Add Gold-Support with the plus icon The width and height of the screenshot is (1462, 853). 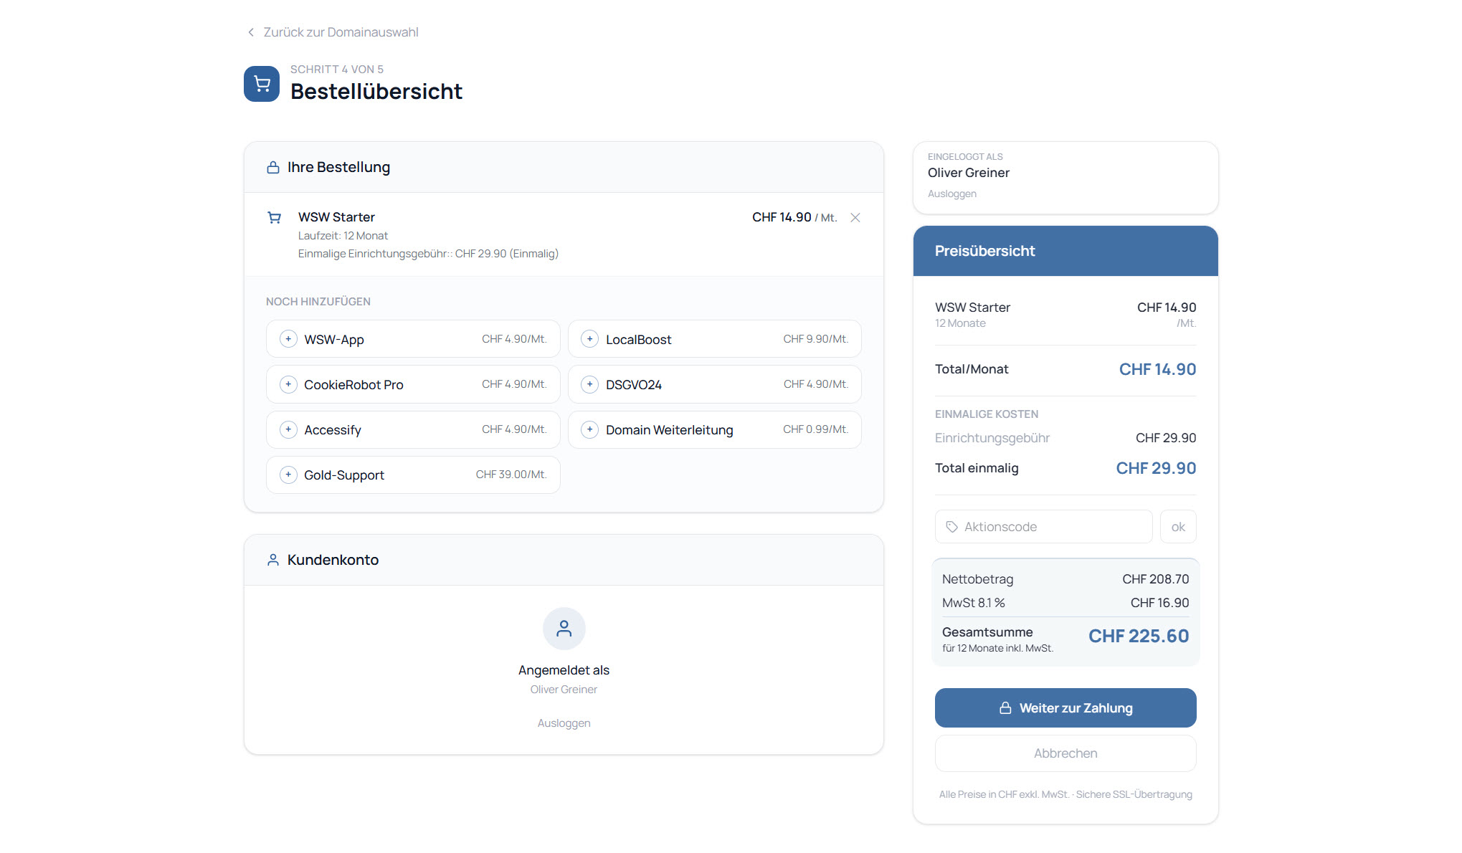click(288, 475)
